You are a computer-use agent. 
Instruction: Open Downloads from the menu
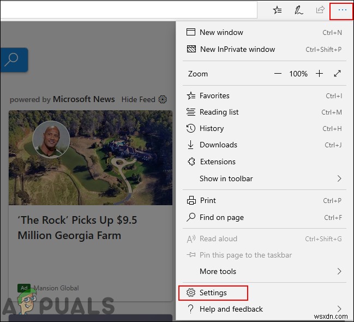265,145
